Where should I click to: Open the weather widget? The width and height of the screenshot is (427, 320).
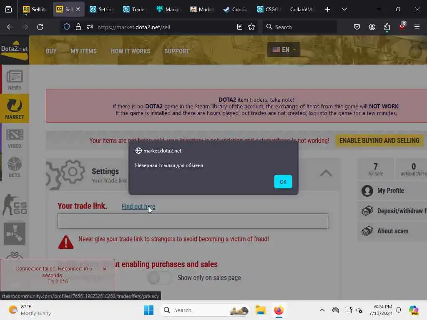30,310
